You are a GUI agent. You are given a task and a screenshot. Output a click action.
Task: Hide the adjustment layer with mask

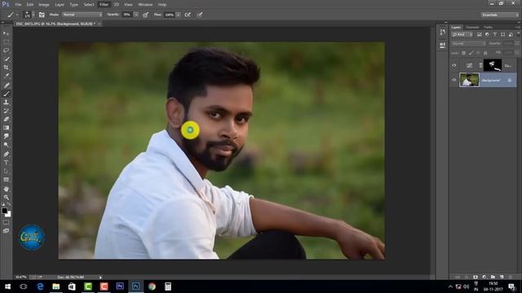(x=454, y=65)
